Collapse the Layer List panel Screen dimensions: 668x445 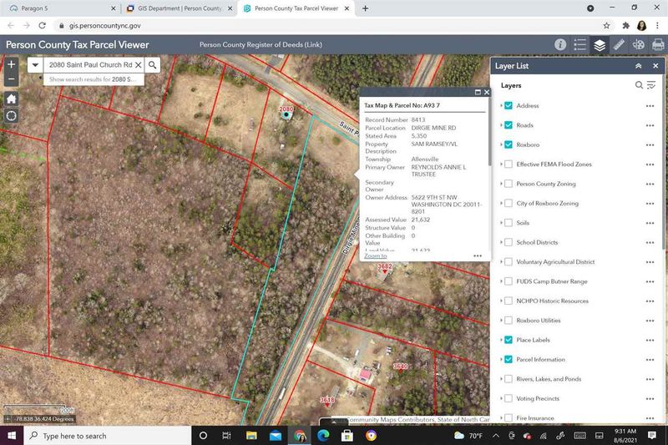pyautogui.click(x=638, y=66)
